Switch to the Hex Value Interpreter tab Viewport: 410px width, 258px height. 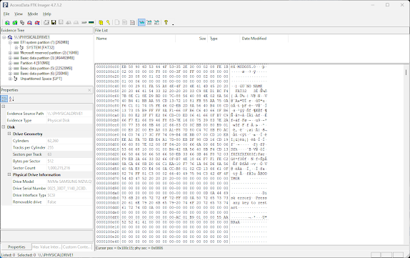[46, 247]
